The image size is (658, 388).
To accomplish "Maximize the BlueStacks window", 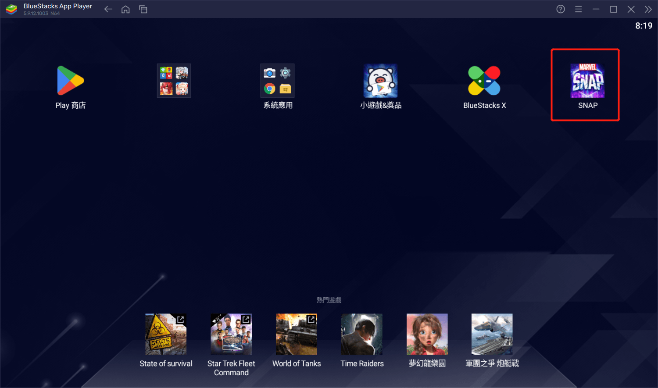I will (x=614, y=9).
